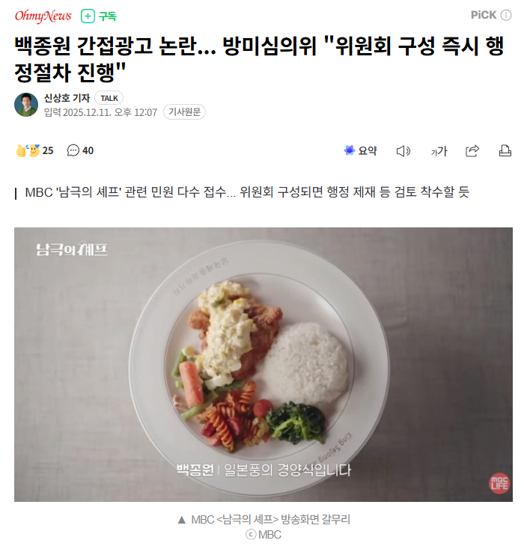The height and width of the screenshot is (558, 524).
Task: Click the food plate broadcast image
Action: [x=263, y=364]
